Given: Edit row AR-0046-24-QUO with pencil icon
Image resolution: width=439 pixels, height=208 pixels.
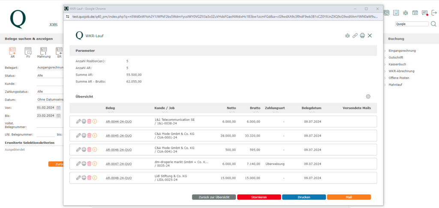Looking at the screenshot, I should (78, 150).
